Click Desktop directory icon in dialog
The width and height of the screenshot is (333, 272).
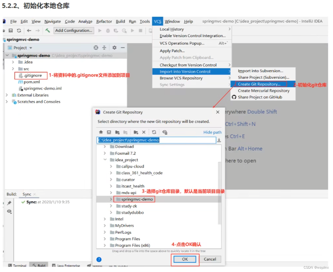tap(109, 132)
